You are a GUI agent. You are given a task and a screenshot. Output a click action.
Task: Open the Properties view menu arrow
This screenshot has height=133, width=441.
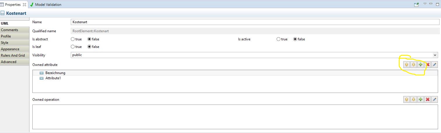[425, 4]
